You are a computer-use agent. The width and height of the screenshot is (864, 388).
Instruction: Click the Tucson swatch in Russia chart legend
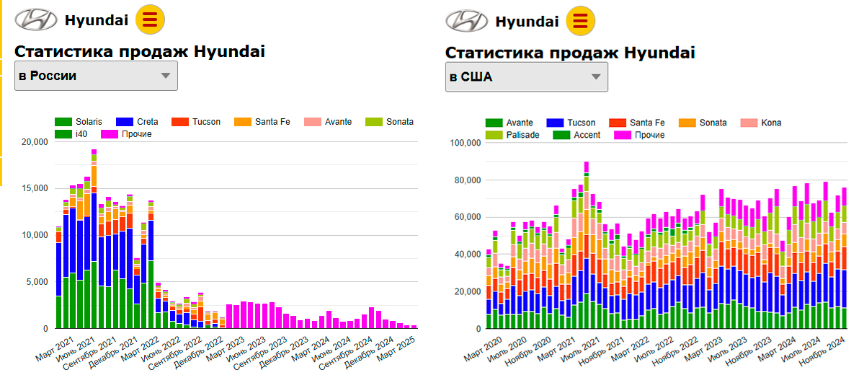tap(179, 122)
